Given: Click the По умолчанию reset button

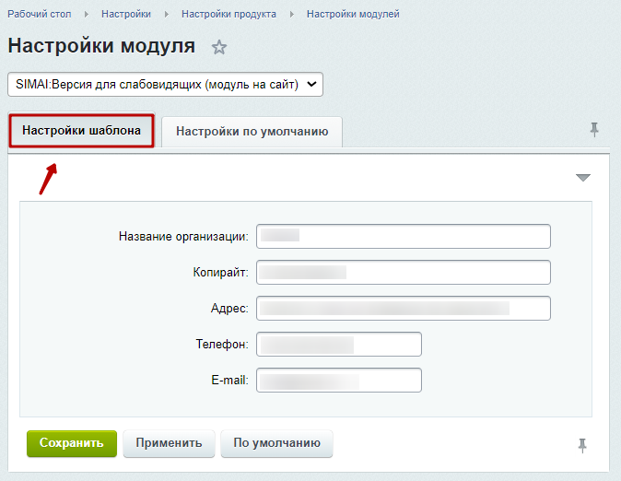Looking at the screenshot, I should click(276, 443).
